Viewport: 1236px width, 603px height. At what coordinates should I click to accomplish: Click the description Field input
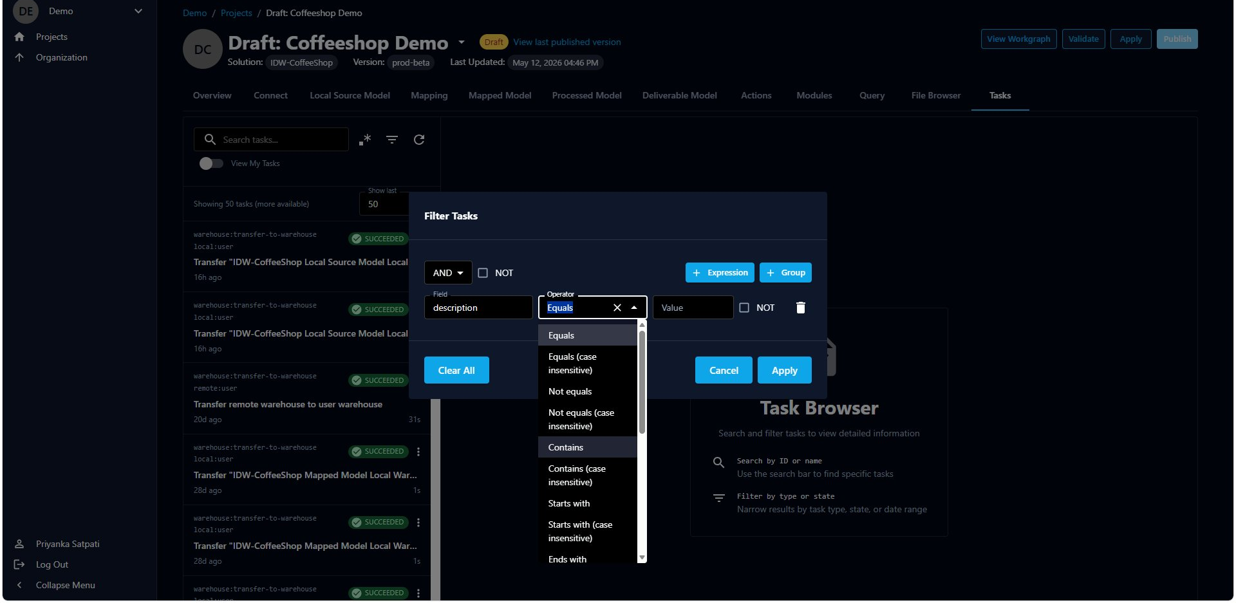[478, 308]
